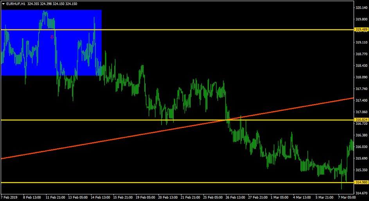Click the 1 Mar 05:00 time label

pyautogui.click(x=279, y=197)
